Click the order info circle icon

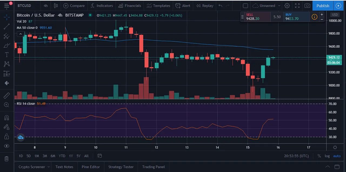(x=314, y=17)
